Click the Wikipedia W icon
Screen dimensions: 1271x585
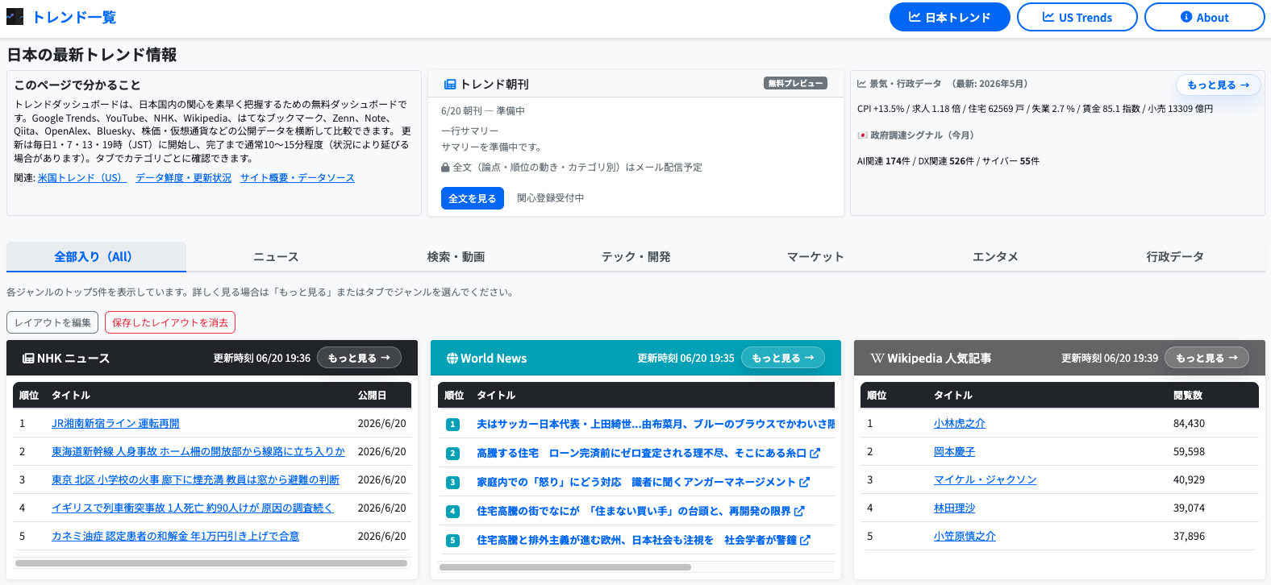pos(877,359)
